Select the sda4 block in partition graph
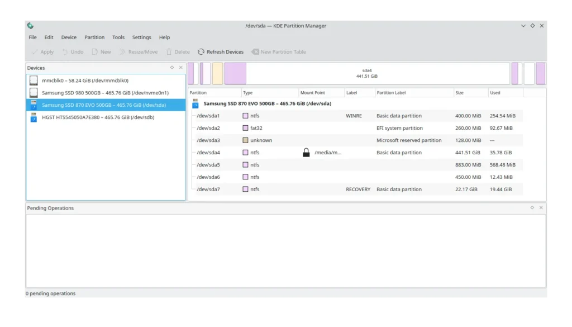572x327 pixels. click(378, 73)
